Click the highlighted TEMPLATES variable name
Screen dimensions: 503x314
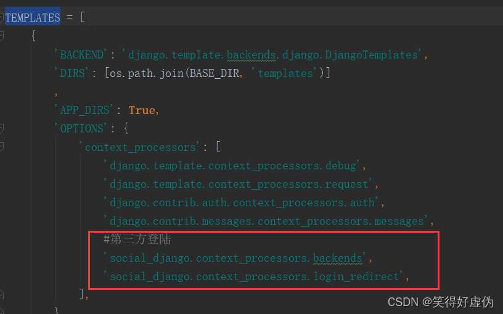pos(33,17)
